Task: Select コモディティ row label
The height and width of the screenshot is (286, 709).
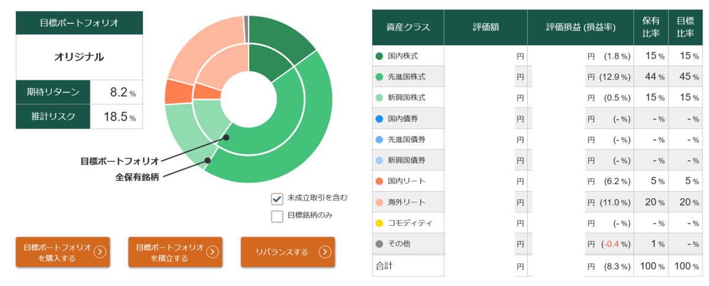Action: pyautogui.click(x=410, y=223)
